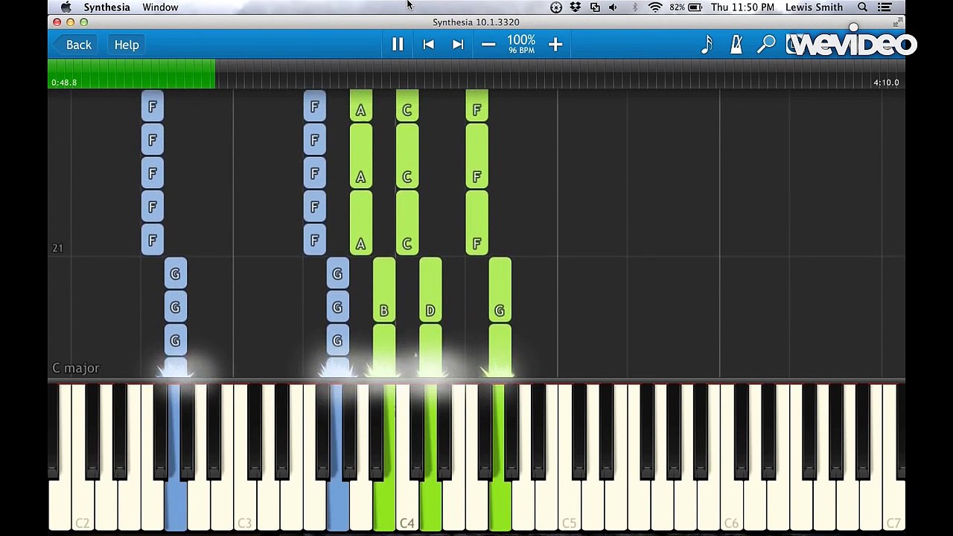
Task: Open the music note labels option
Action: 707,45
